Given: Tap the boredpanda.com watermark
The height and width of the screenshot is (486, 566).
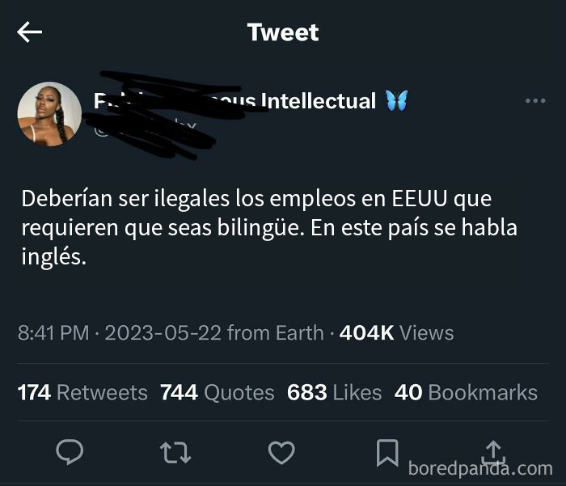Looking at the screenshot, I should 480,469.
